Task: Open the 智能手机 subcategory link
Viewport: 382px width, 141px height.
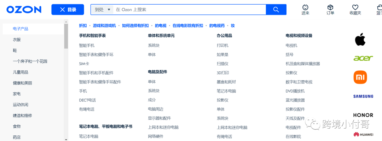Action: point(87,46)
